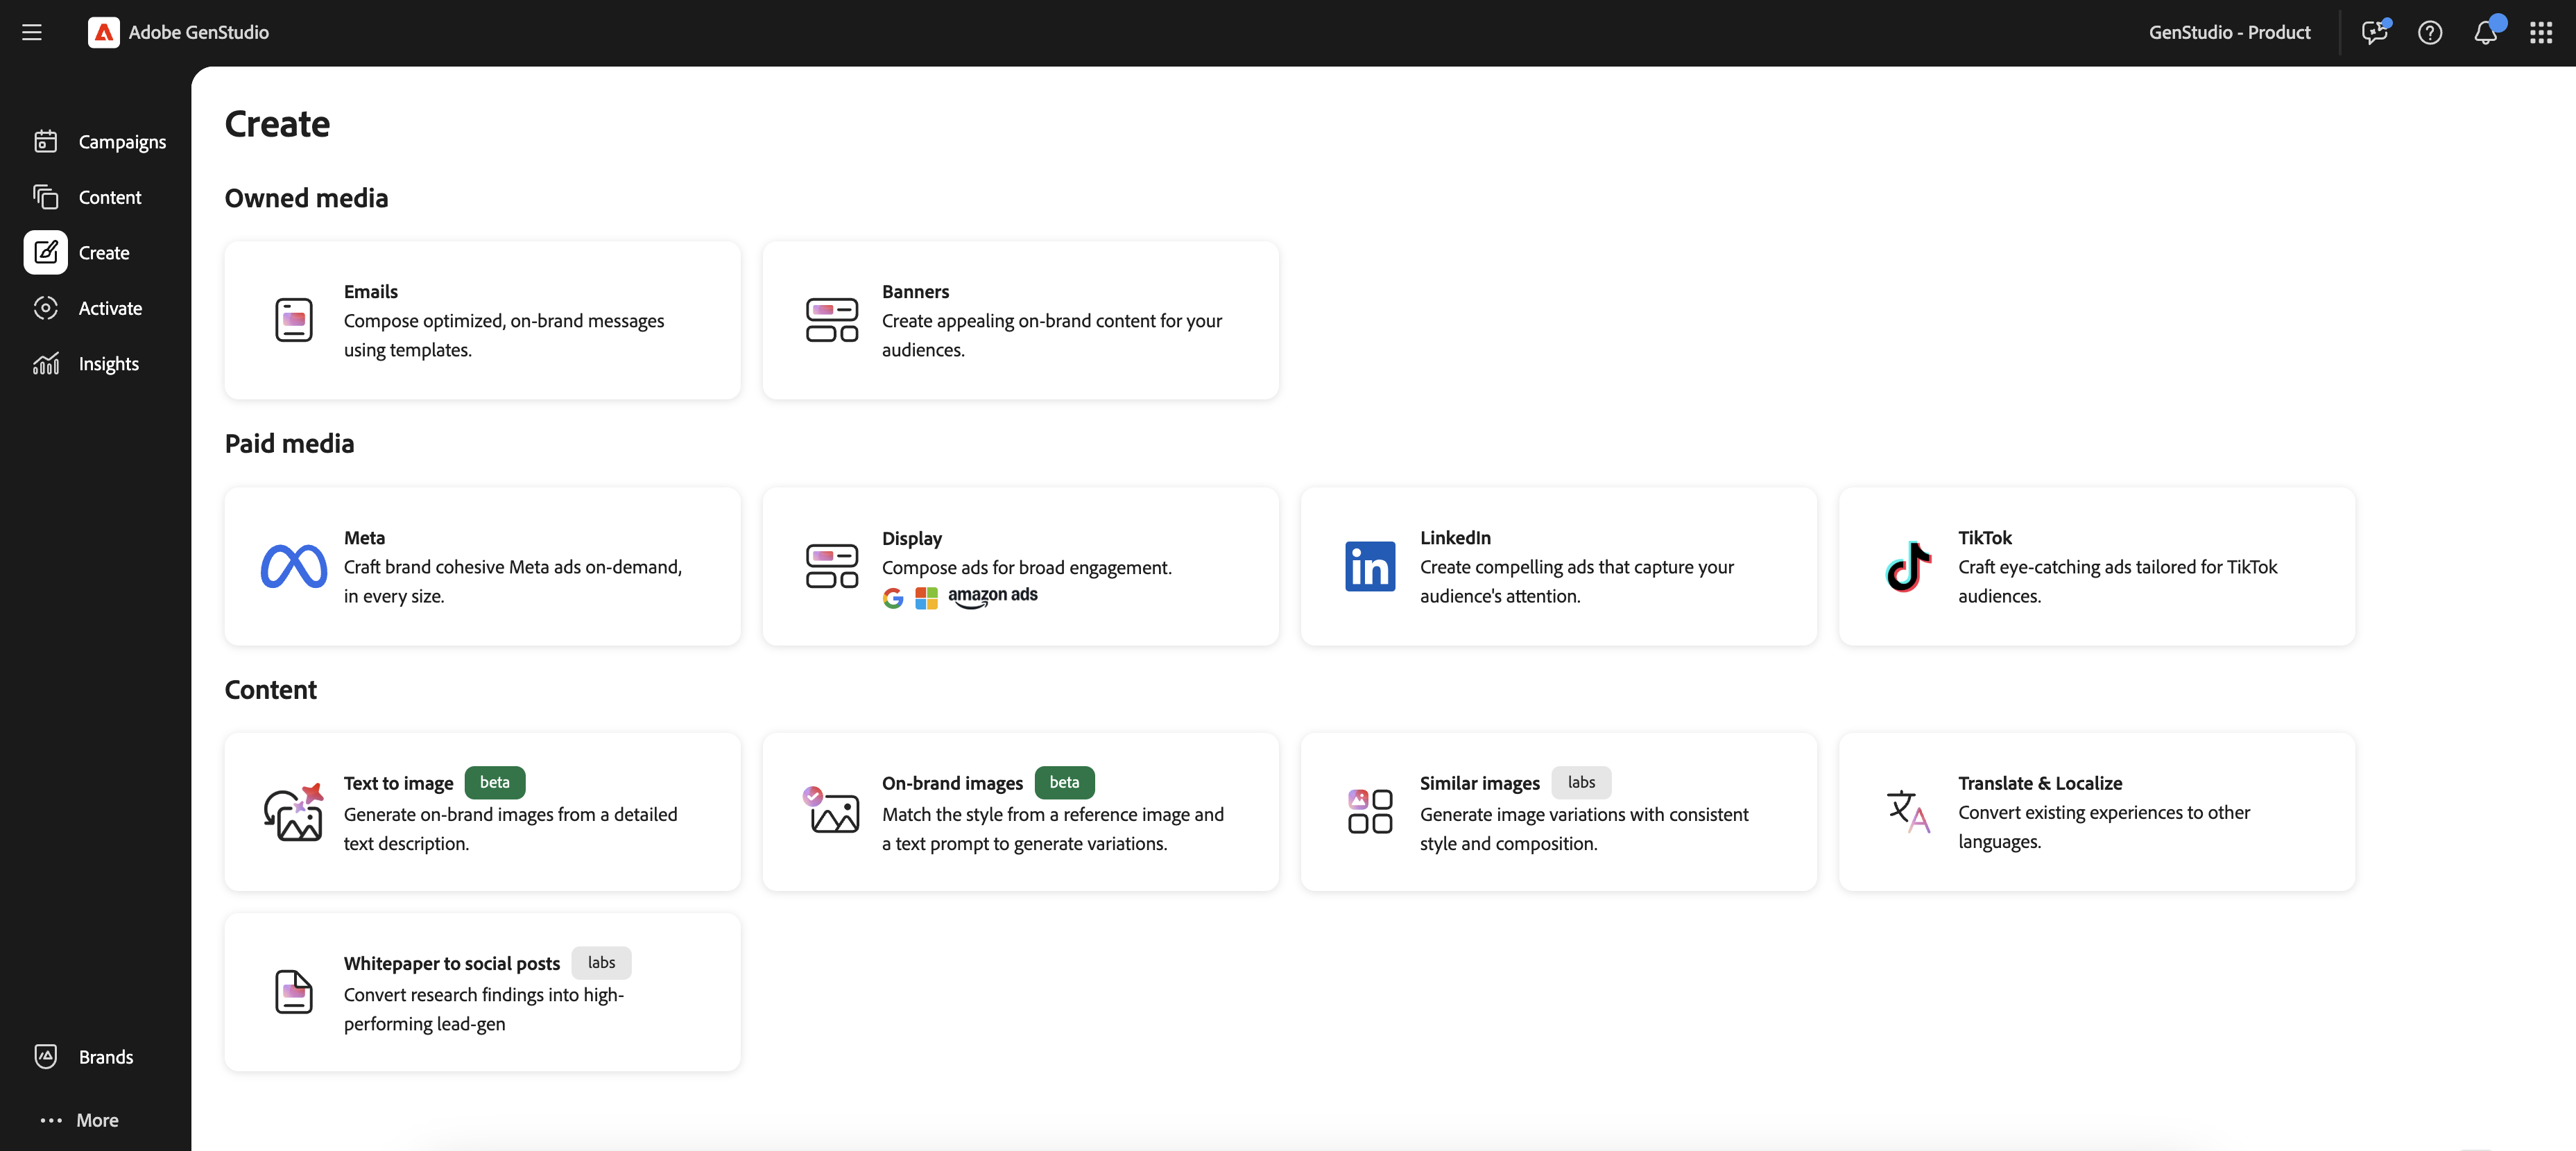This screenshot has width=2576, height=1151.
Task: Click the Meta infinity logo
Action: point(294,566)
